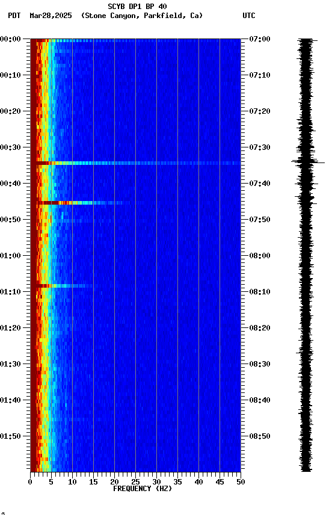
Task: Click the '35' frequency axis label
Action: pos(177,483)
